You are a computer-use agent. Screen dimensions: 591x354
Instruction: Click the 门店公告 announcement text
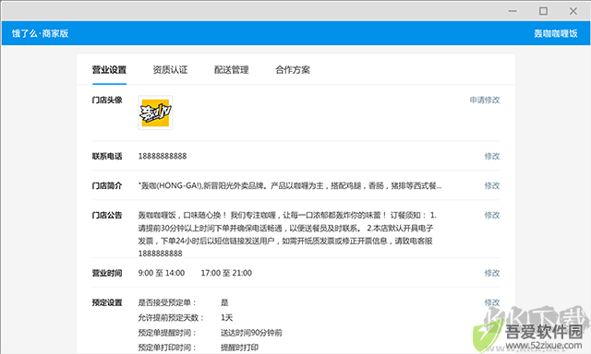click(287, 234)
